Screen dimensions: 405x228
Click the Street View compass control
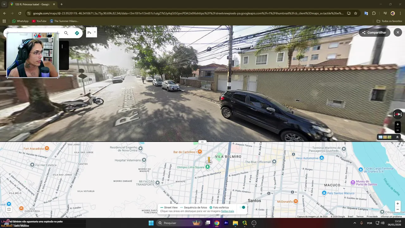coord(398,114)
